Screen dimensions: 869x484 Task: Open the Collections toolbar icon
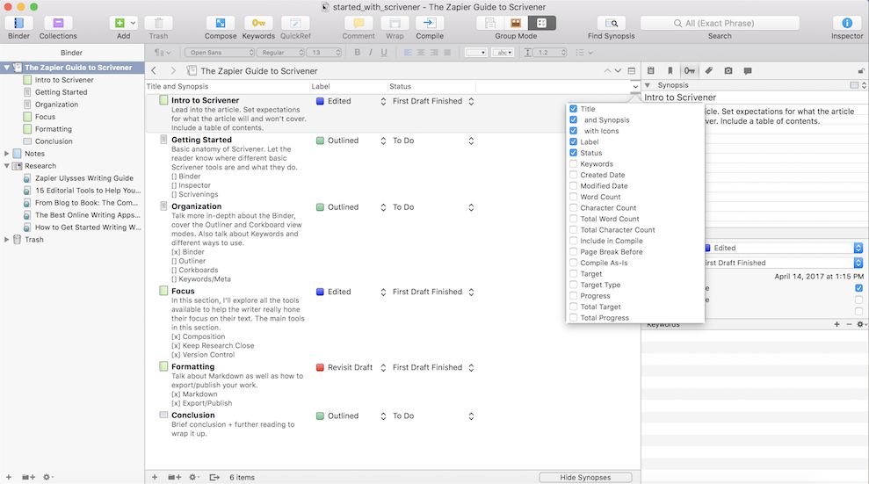(58, 23)
